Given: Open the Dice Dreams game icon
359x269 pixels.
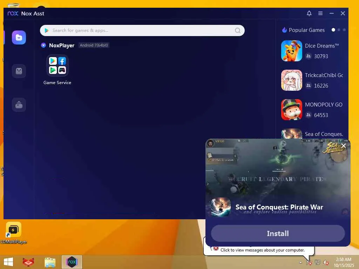Looking at the screenshot, I should 291,51.
